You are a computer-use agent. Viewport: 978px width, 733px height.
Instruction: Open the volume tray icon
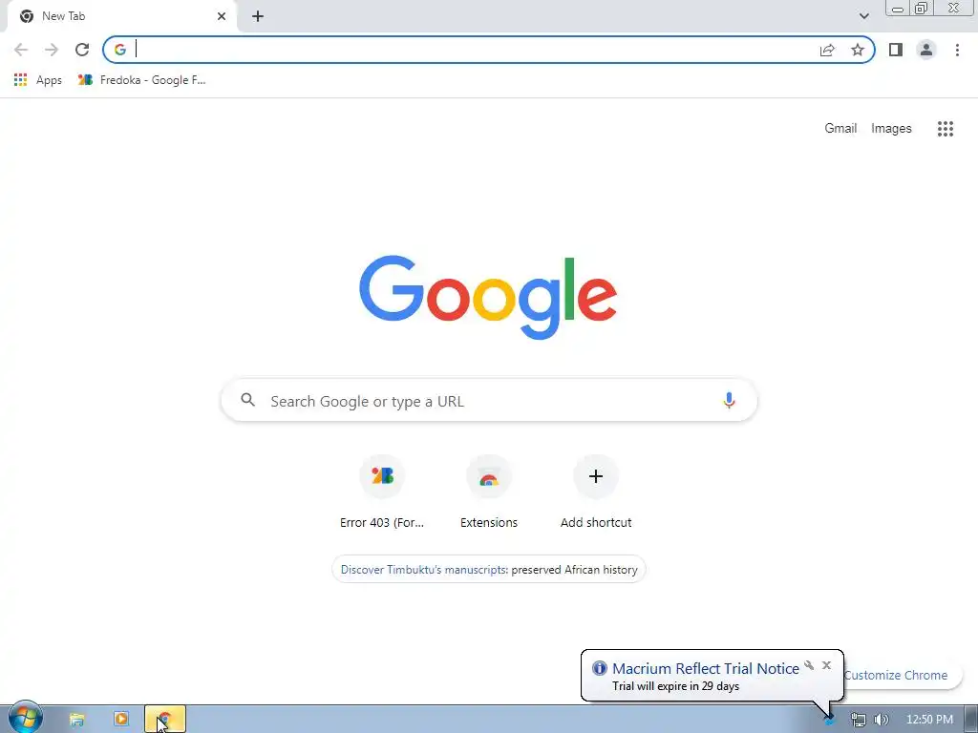click(x=882, y=720)
